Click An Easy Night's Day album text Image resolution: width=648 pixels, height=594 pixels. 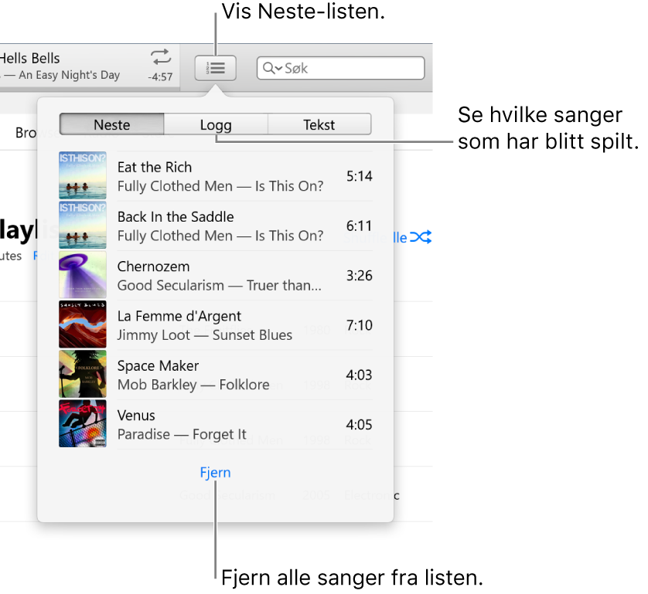[69, 75]
